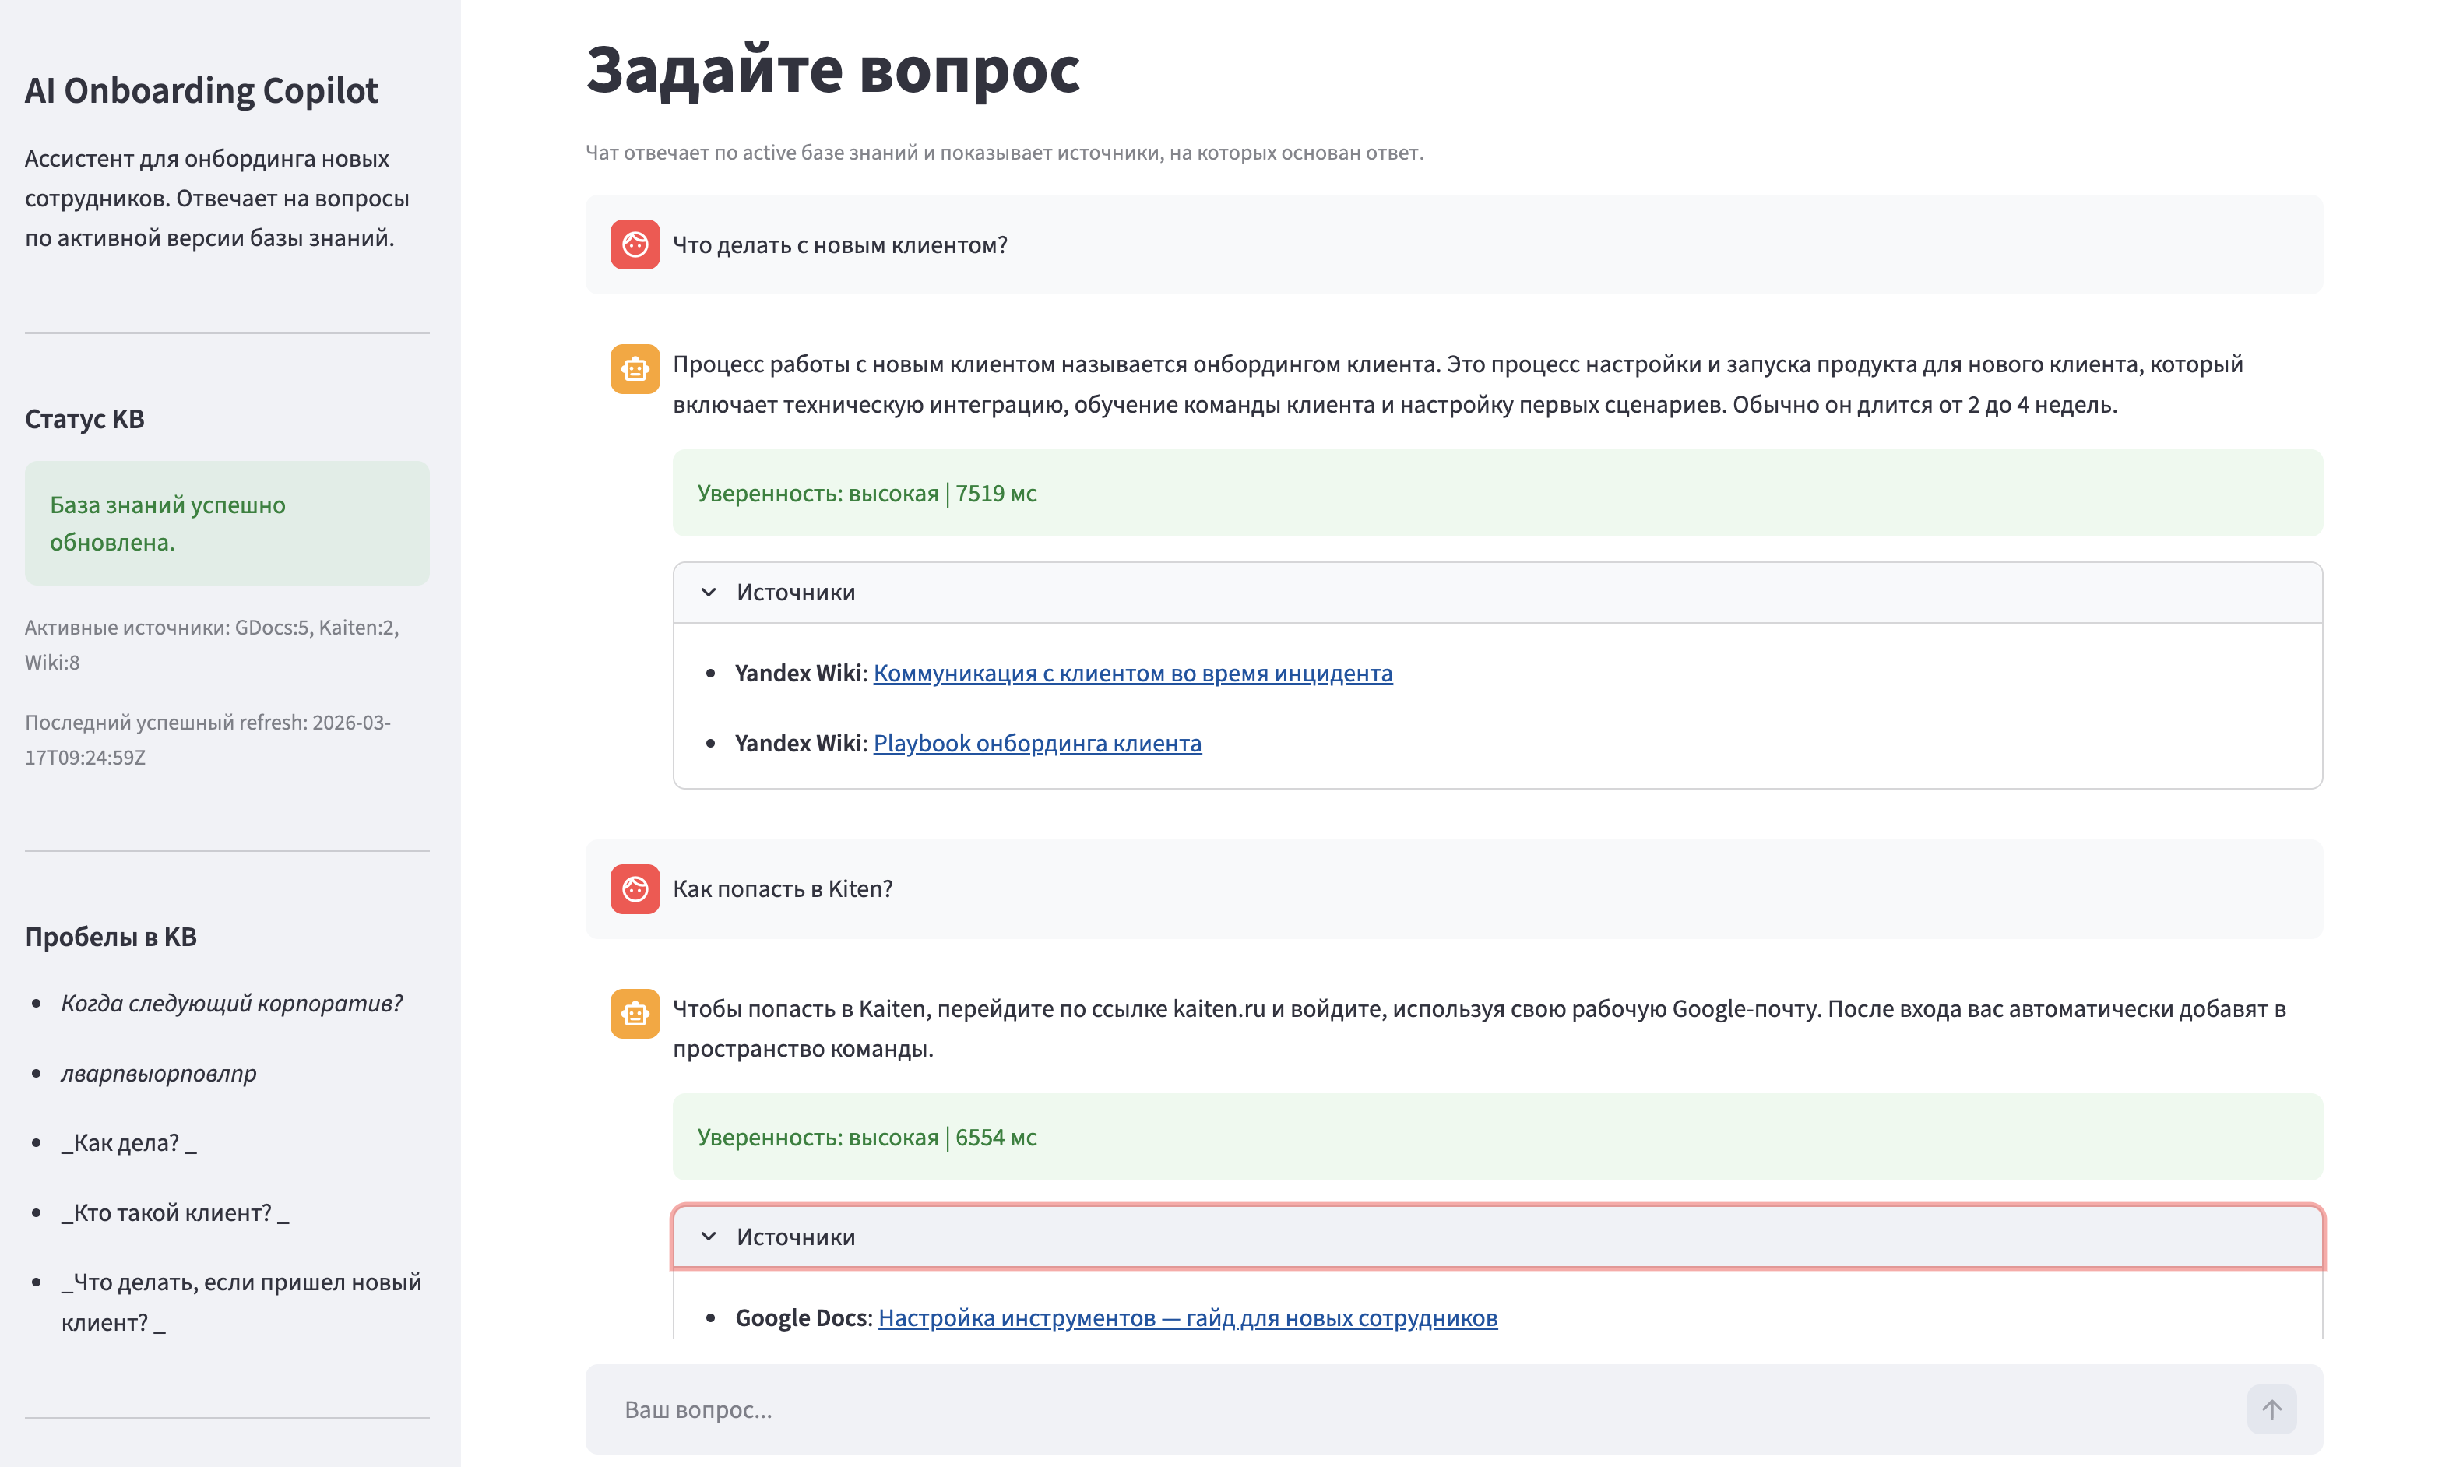This screenshot has width=2442, height=1467.
Task: Click the chevron on the highlighted Источники panel
Action: 708,1236
